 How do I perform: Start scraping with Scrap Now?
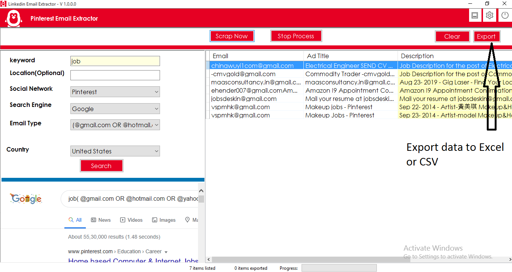click(232, 36)
